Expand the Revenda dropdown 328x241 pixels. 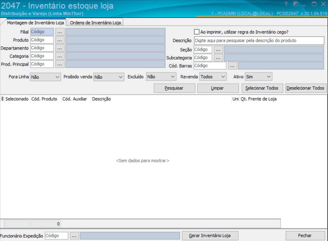tap(223, 77)
